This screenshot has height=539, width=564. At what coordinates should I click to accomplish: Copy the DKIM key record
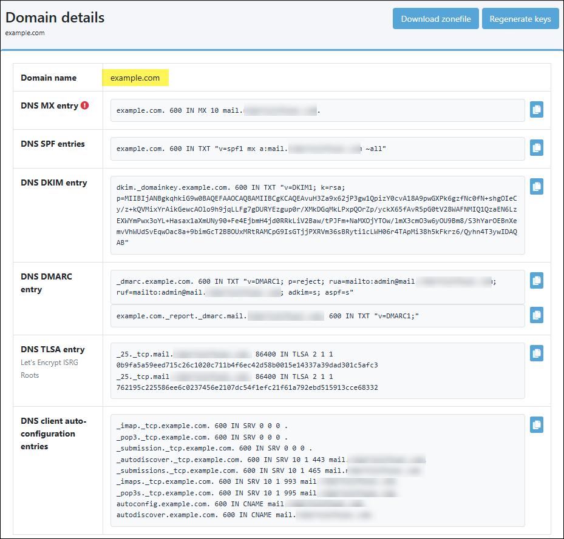537,187
